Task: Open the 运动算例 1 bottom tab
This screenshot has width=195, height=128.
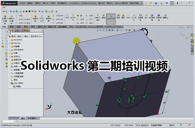Action: (33, 118)
